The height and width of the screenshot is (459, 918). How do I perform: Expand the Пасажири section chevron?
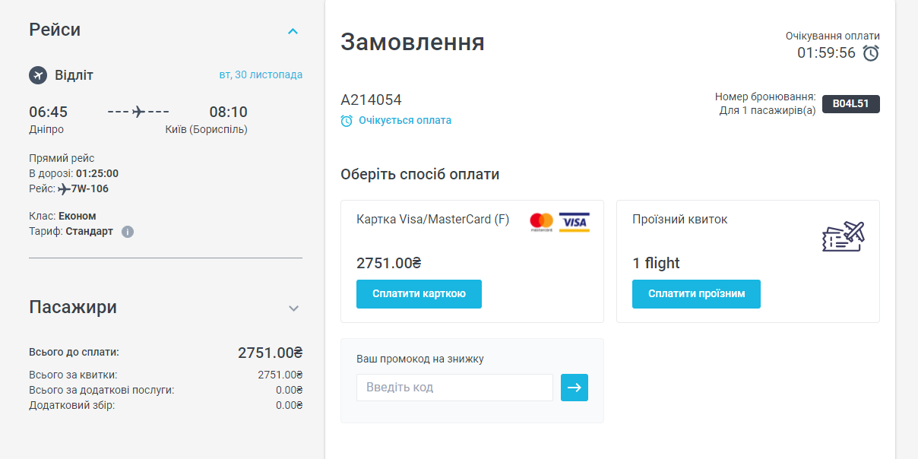coord(294,309)
